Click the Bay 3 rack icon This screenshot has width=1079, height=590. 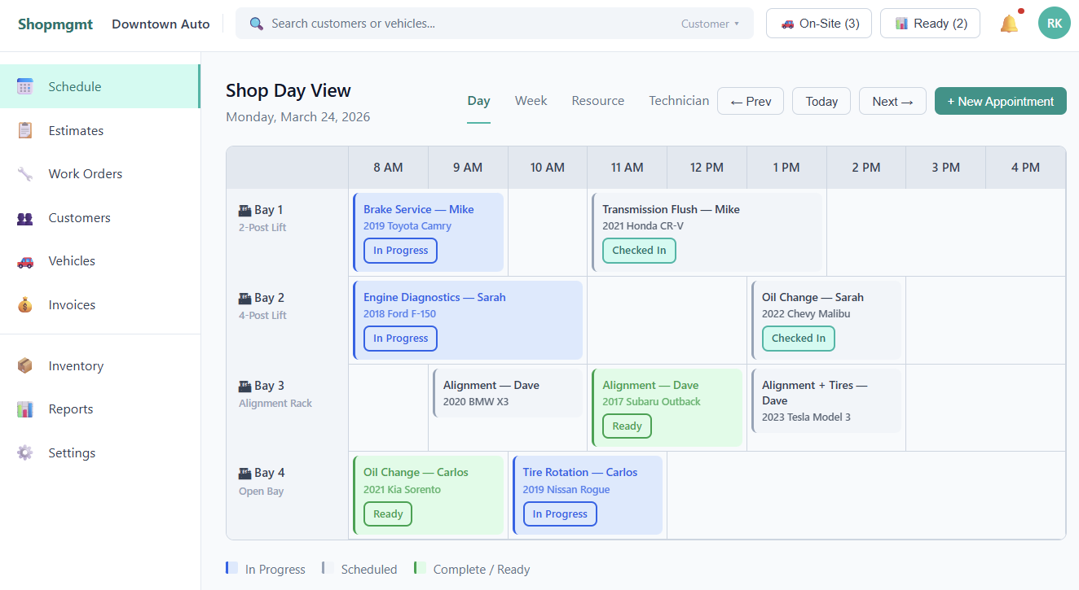coord(244,386)
